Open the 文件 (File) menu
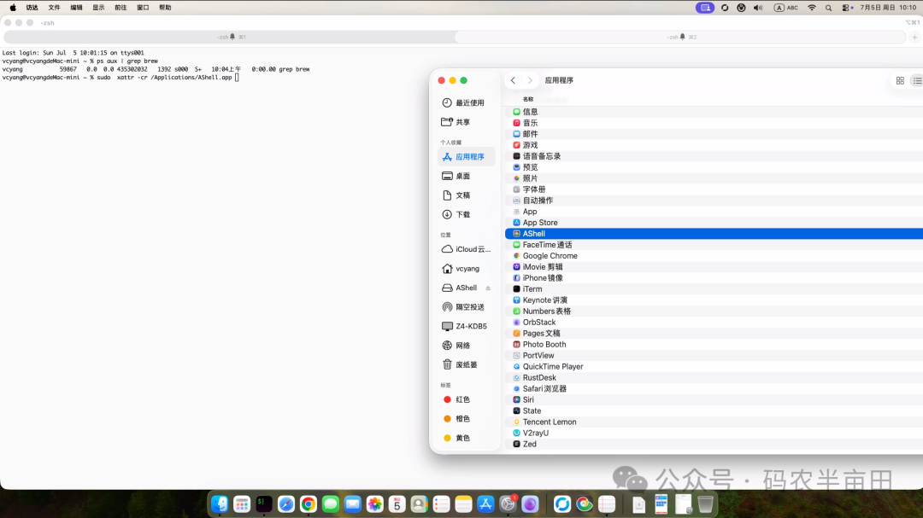This screenshot has height=518, width=923. pyautogui.click(x=54, y=8)
